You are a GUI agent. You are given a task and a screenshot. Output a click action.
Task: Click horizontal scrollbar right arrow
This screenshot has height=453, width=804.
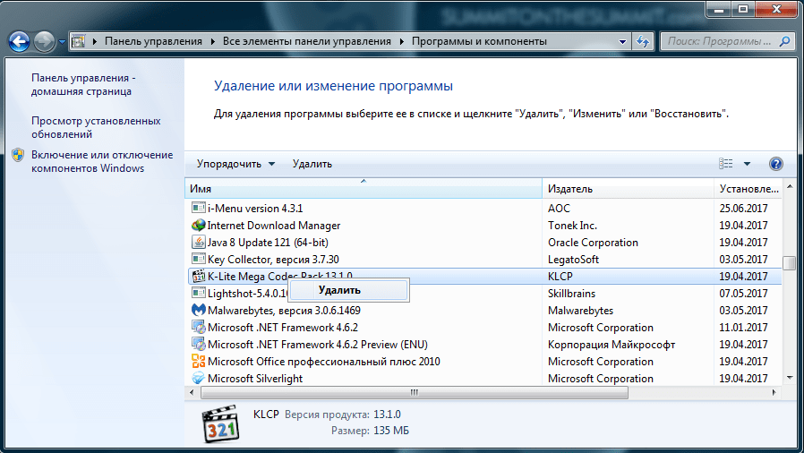click(x=774, y=392)
